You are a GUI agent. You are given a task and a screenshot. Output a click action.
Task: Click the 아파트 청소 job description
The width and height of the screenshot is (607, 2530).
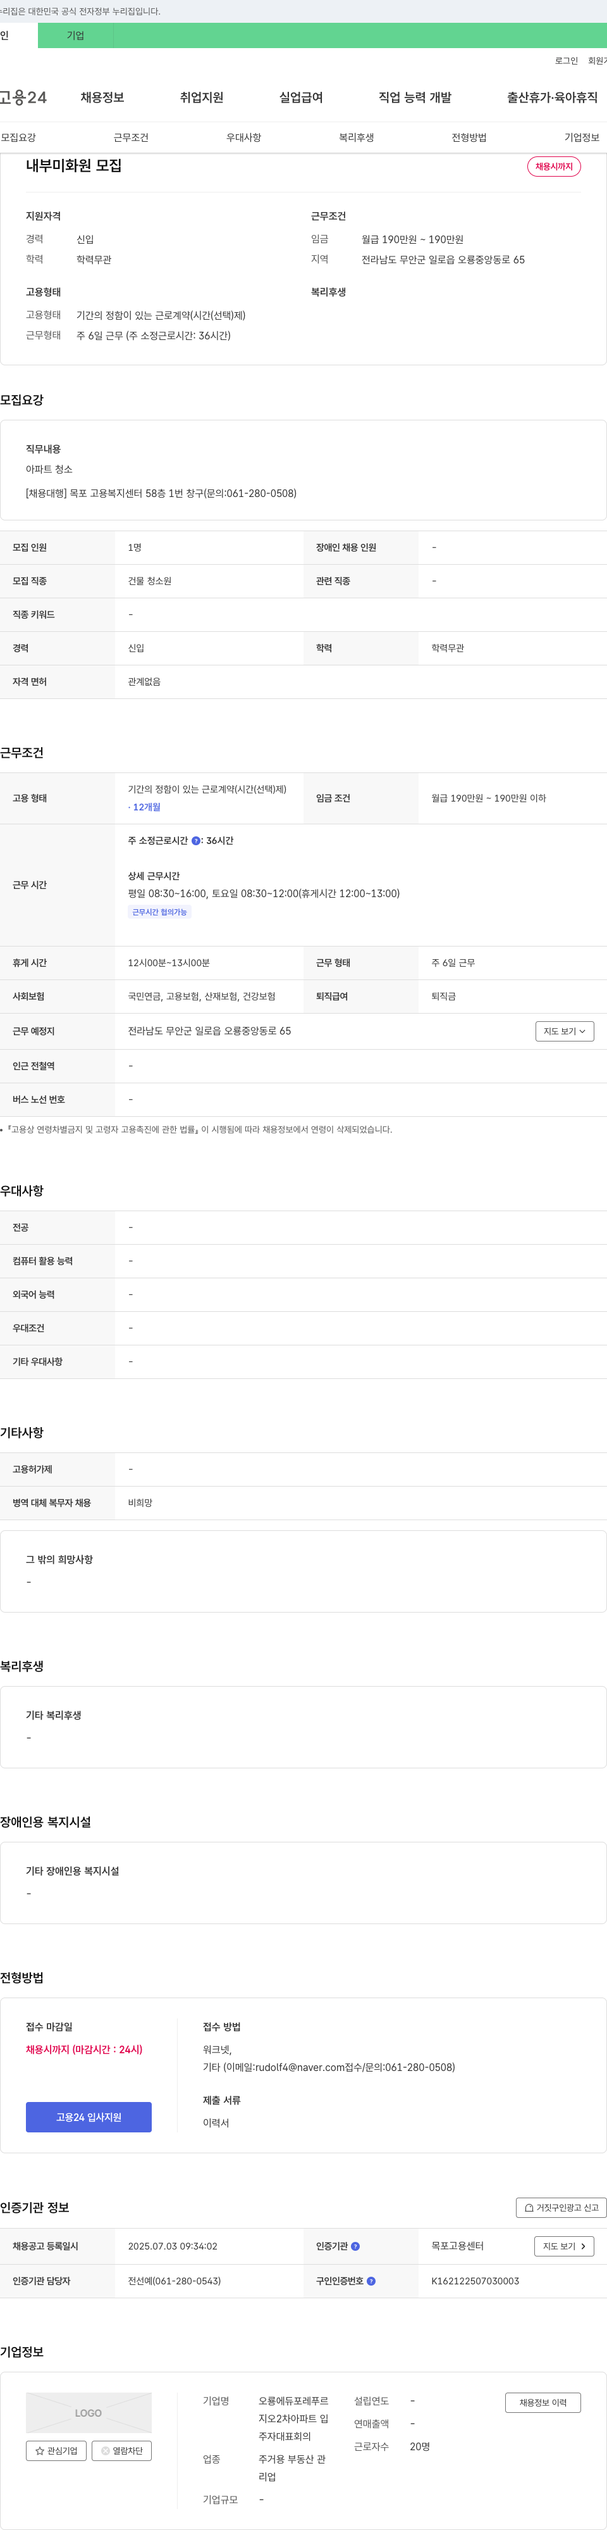(49, 469)
